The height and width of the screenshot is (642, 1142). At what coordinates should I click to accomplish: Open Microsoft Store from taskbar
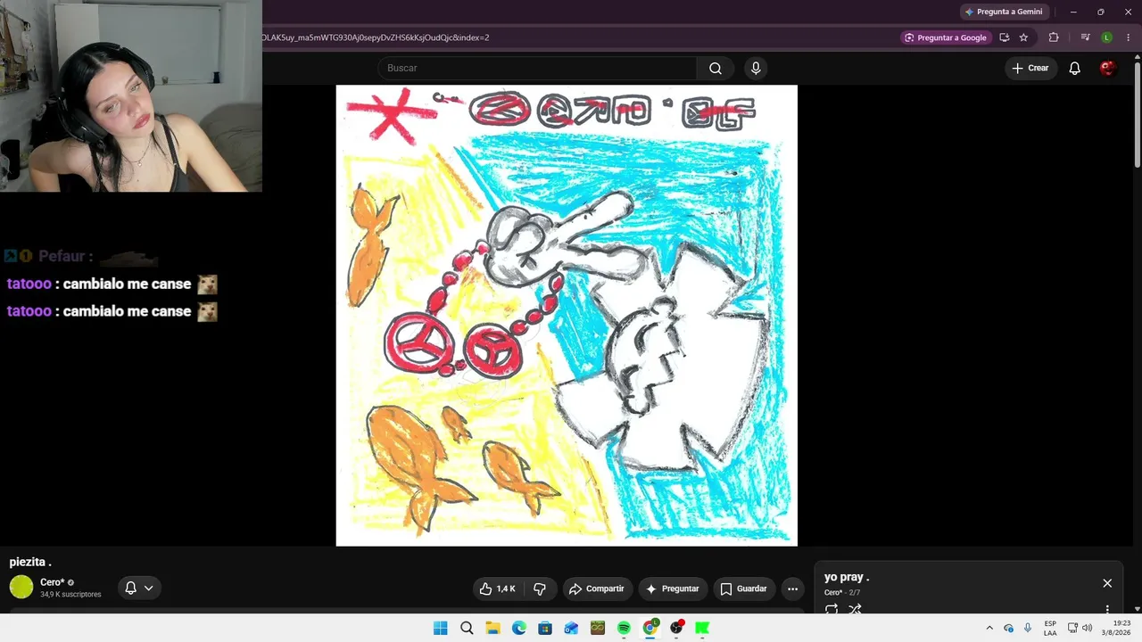545,628
